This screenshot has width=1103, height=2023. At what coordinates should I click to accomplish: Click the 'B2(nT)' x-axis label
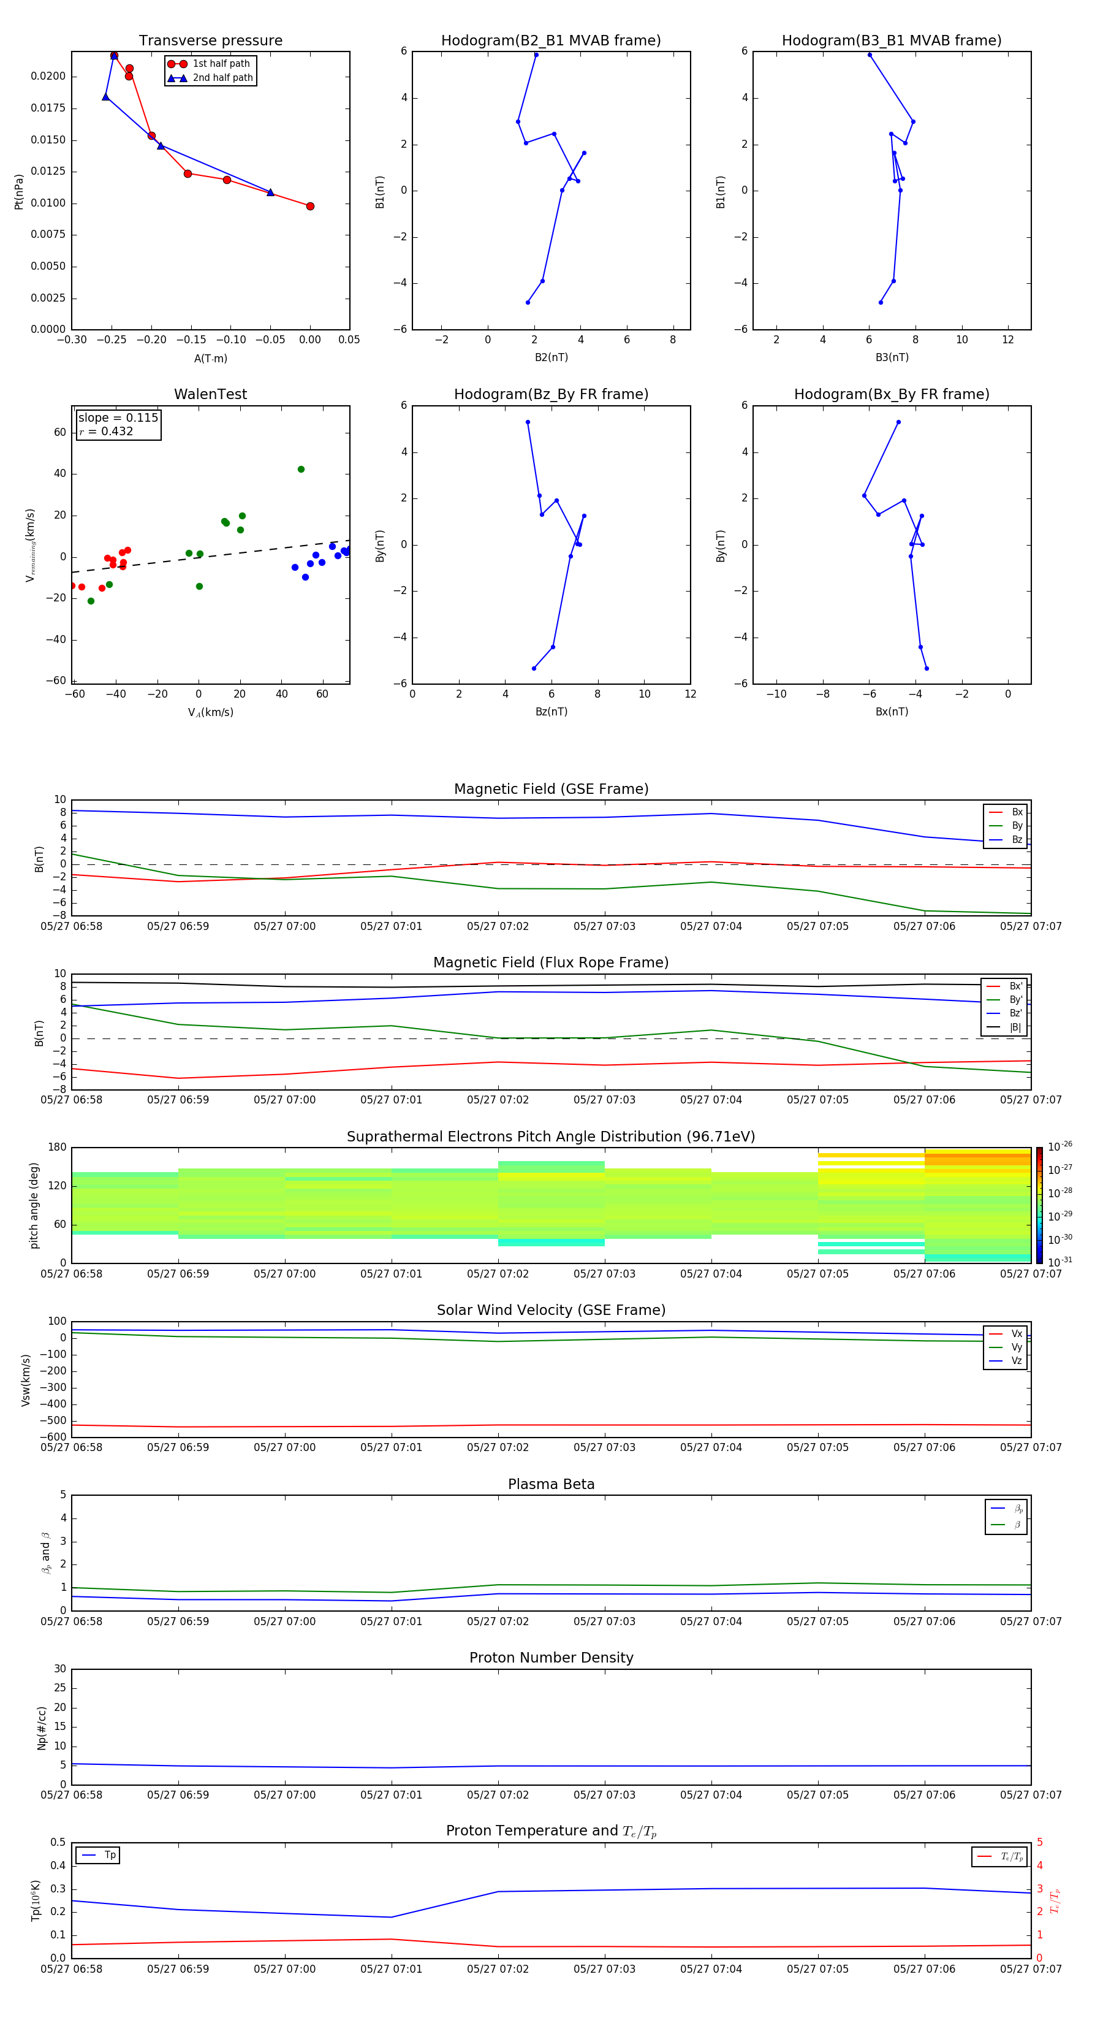point(551,357)
